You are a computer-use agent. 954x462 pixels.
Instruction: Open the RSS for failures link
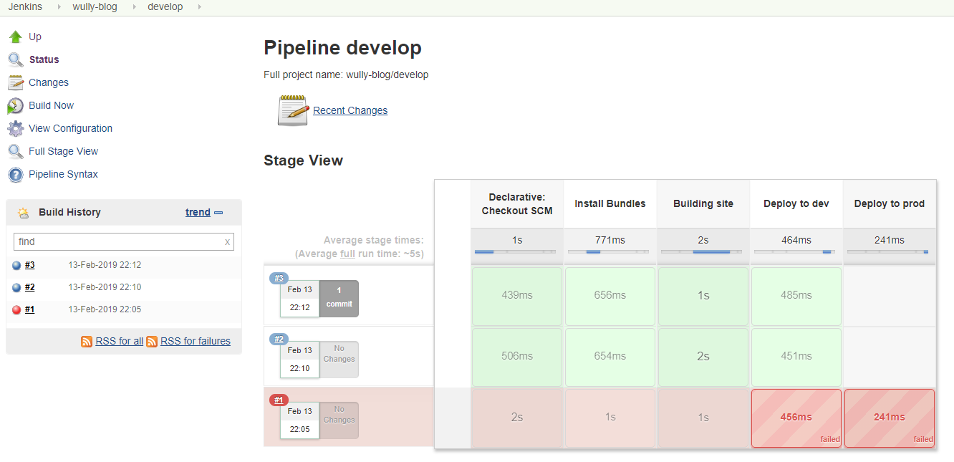tap(195, 341)
